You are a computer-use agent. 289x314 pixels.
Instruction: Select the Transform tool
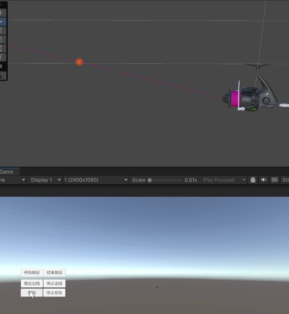[2, 57]
